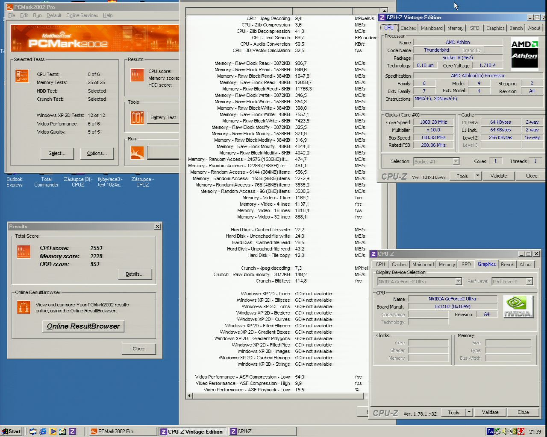Open result Details... button

tap(135, 274)
